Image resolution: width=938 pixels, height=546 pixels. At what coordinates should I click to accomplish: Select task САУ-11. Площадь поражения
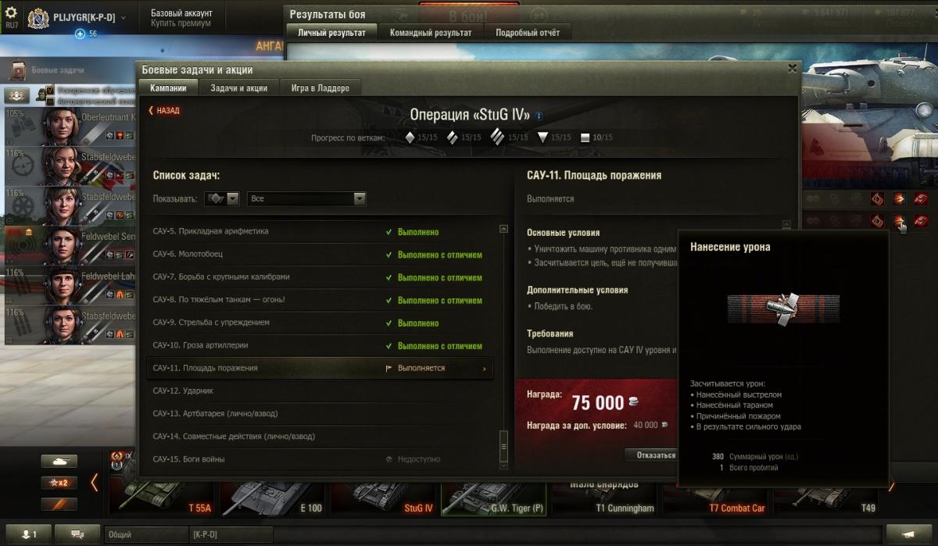(320, 368)
